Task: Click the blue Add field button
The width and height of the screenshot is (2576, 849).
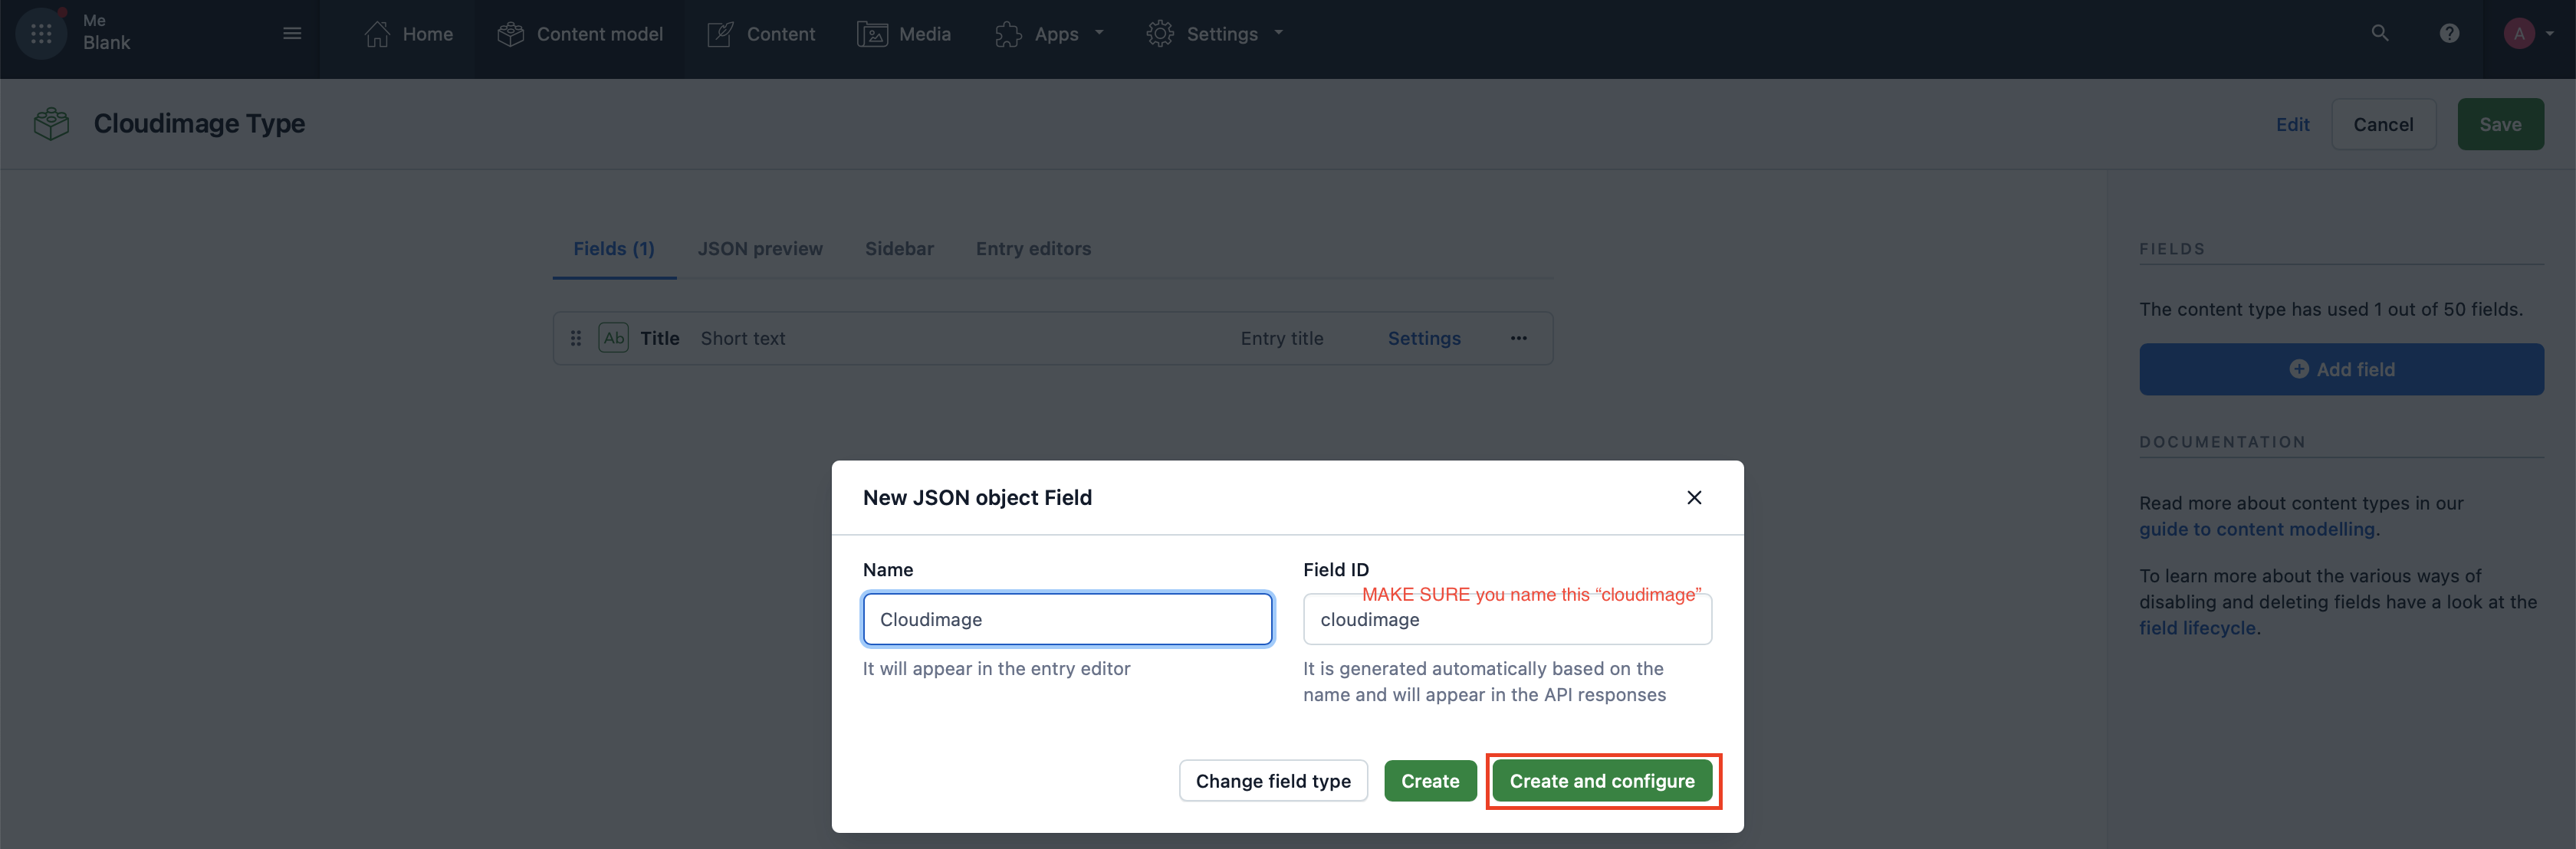Action: pyautogui.click(x=2340, y=369)
